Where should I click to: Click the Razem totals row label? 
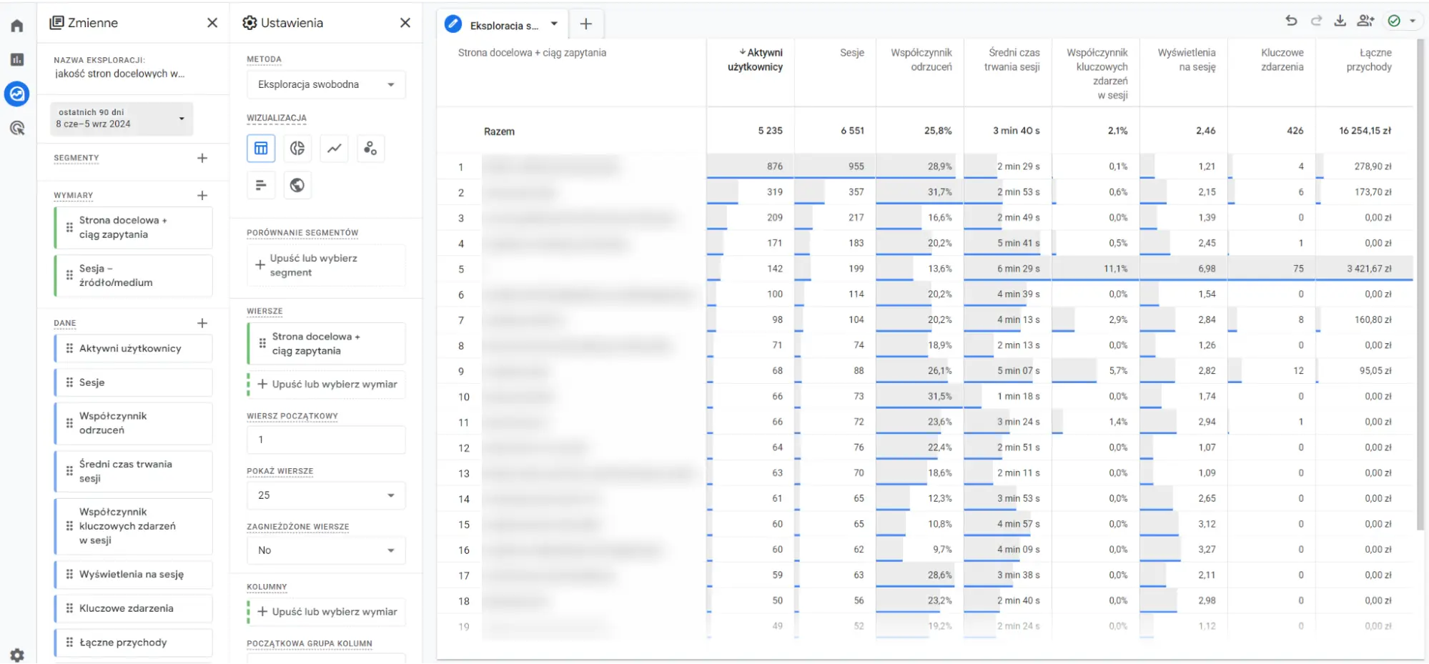click(499, 132)
